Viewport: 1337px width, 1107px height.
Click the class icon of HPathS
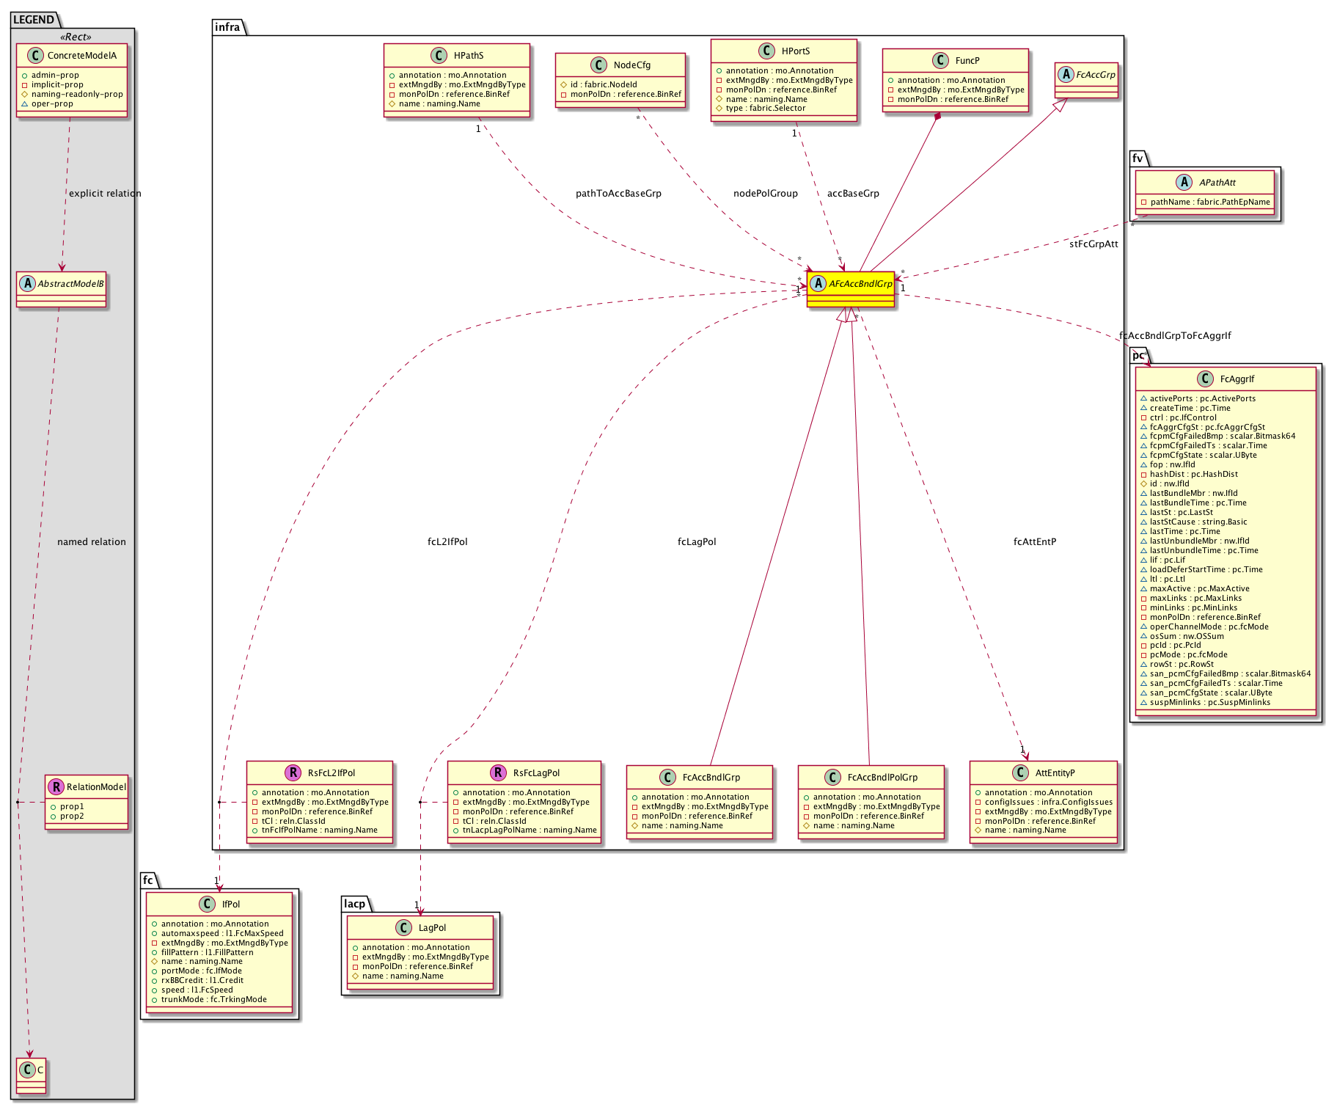click(x=439, y=55)
